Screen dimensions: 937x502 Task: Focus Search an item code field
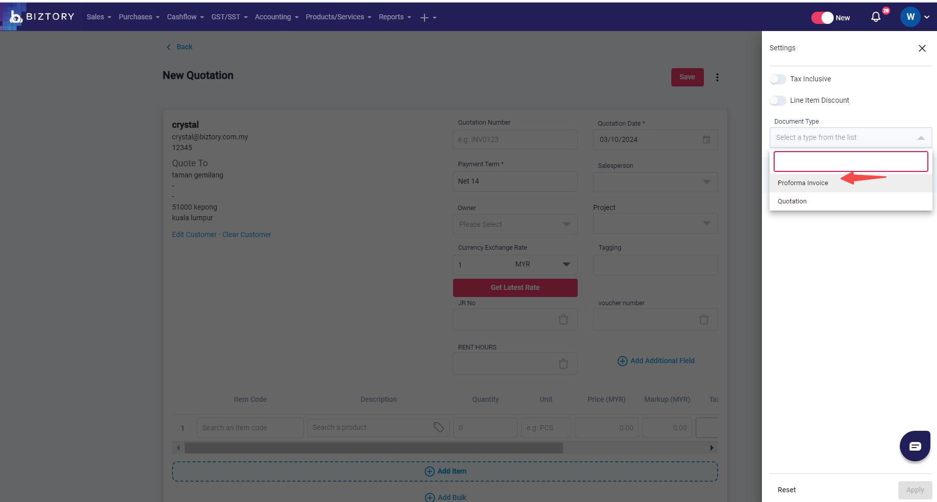250,428
